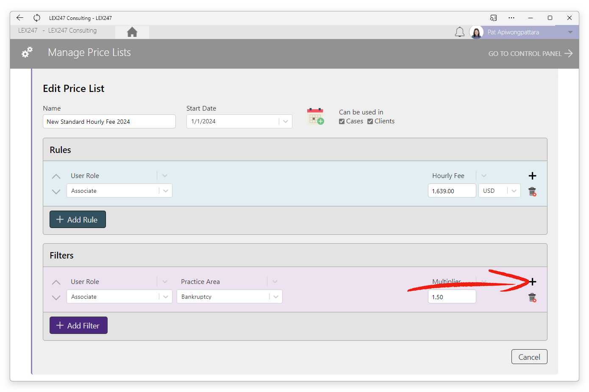Expand the USD currency dropdown
The width and height of the screenshot is (589, 392).
click(514, 191)
